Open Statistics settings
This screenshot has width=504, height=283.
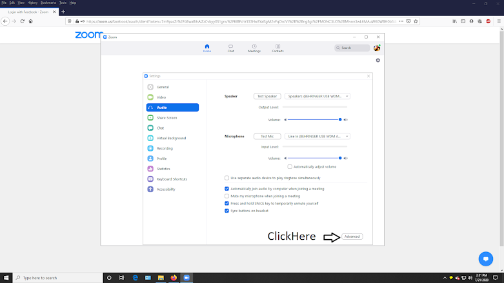pos(172,169)
